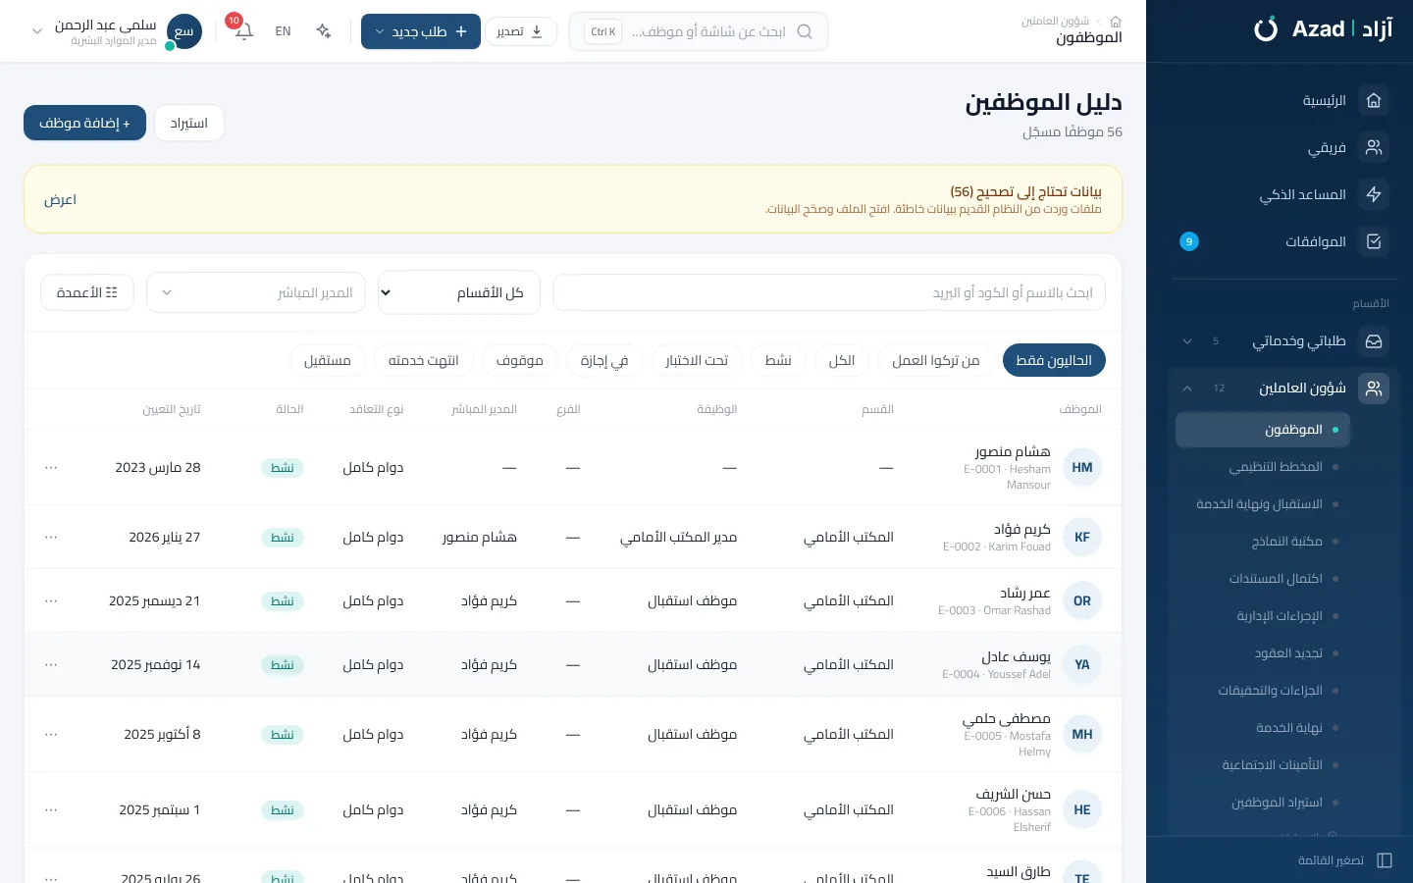Collapse شؤون العاملين section chevron

(1187, 389)
